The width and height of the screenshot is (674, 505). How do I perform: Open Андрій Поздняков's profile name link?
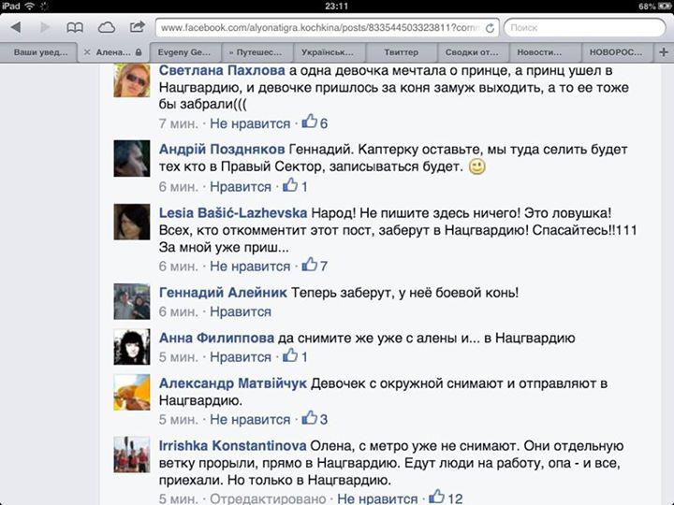point(222,149)
